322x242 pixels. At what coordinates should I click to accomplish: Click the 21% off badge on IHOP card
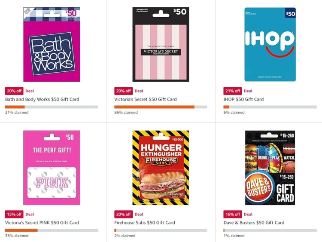[x=233, y=91]
